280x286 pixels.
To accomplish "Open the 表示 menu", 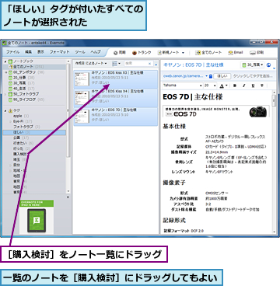I will pyautogui.click(x=40, y=52).
